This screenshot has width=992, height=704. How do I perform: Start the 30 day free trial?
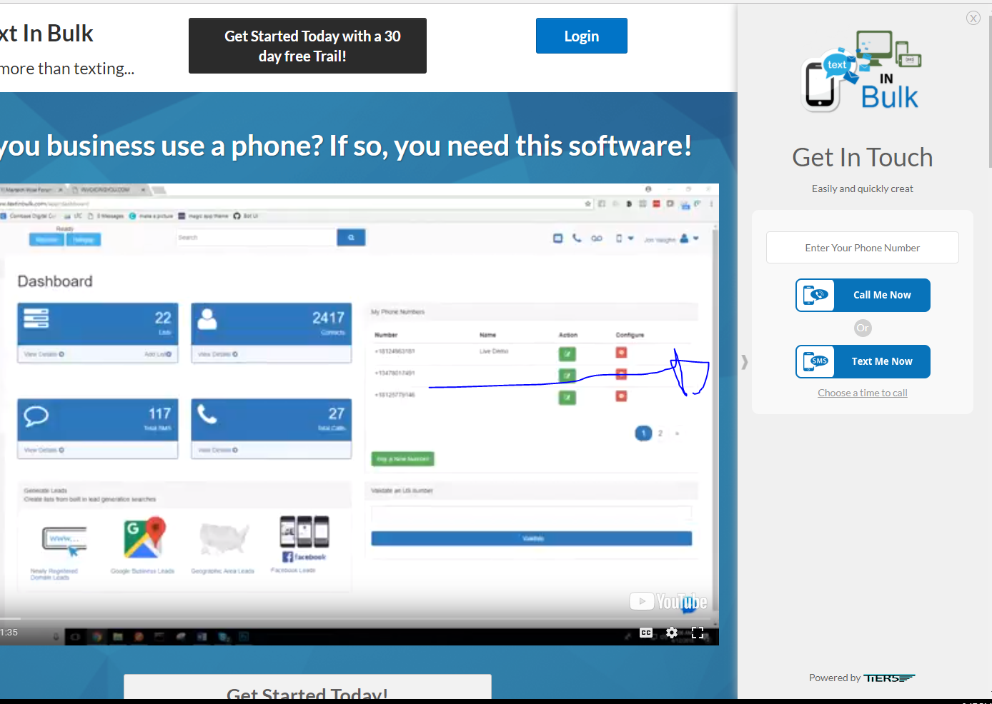pyautogui.click(x=307, y=46)
